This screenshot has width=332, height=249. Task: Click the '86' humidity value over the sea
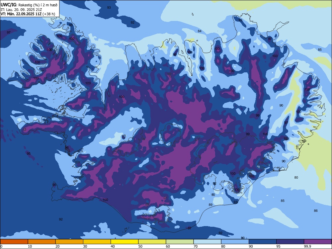[316, 211]
